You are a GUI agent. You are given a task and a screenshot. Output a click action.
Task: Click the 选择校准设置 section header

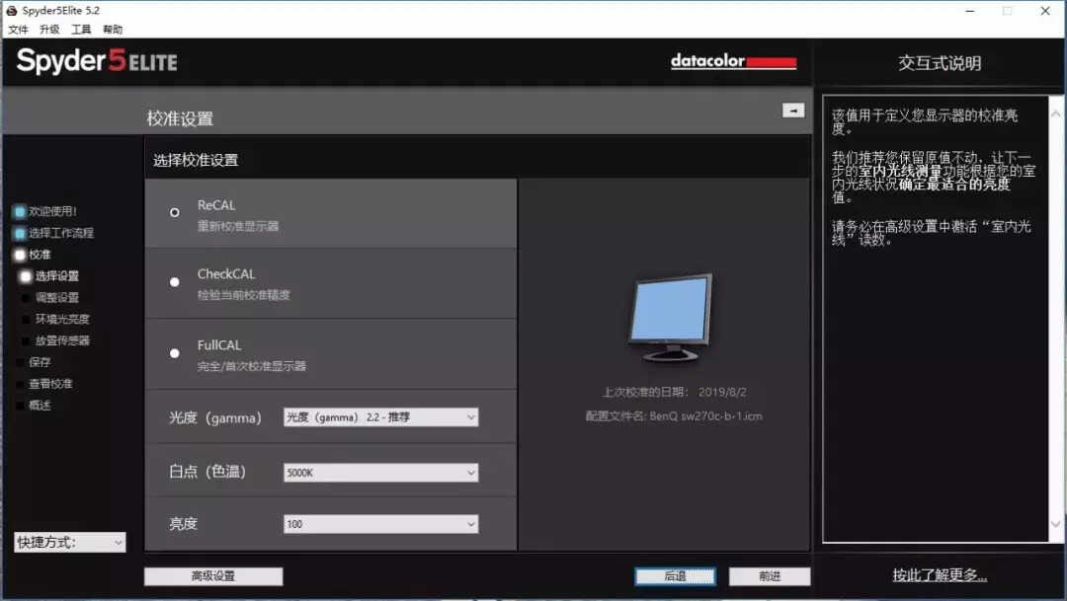[x=196, y=161]
